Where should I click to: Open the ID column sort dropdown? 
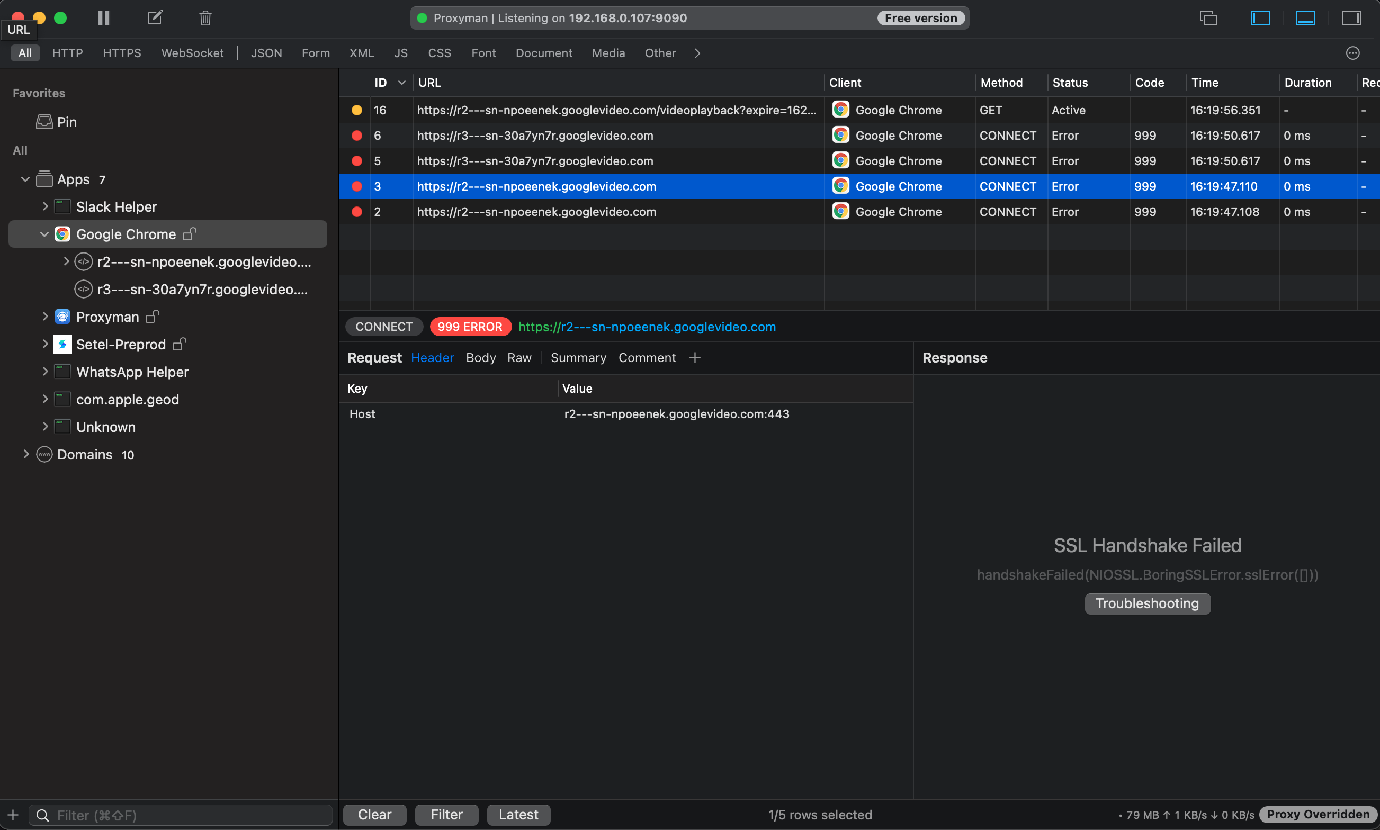[401, 82]
